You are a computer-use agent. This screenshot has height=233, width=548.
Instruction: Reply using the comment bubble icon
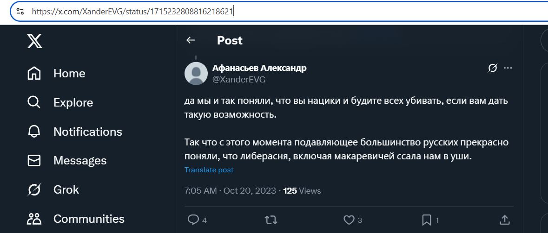coord(193,220)
